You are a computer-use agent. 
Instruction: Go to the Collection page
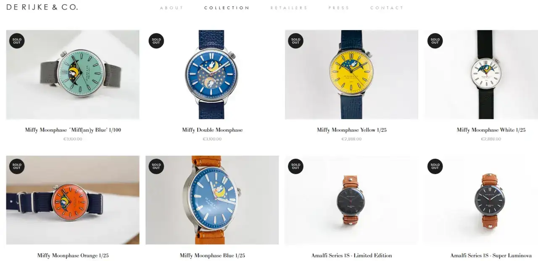pos(227,8)
